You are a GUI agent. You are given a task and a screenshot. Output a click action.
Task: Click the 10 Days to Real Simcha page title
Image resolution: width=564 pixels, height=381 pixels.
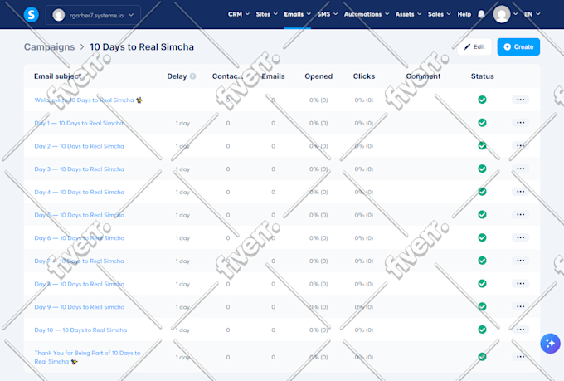pyautogui.click(x=142, y=47)
